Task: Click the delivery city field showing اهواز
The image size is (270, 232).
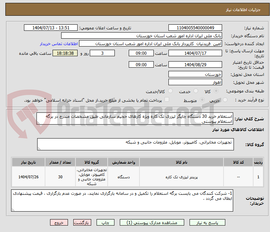Action: 195,83
